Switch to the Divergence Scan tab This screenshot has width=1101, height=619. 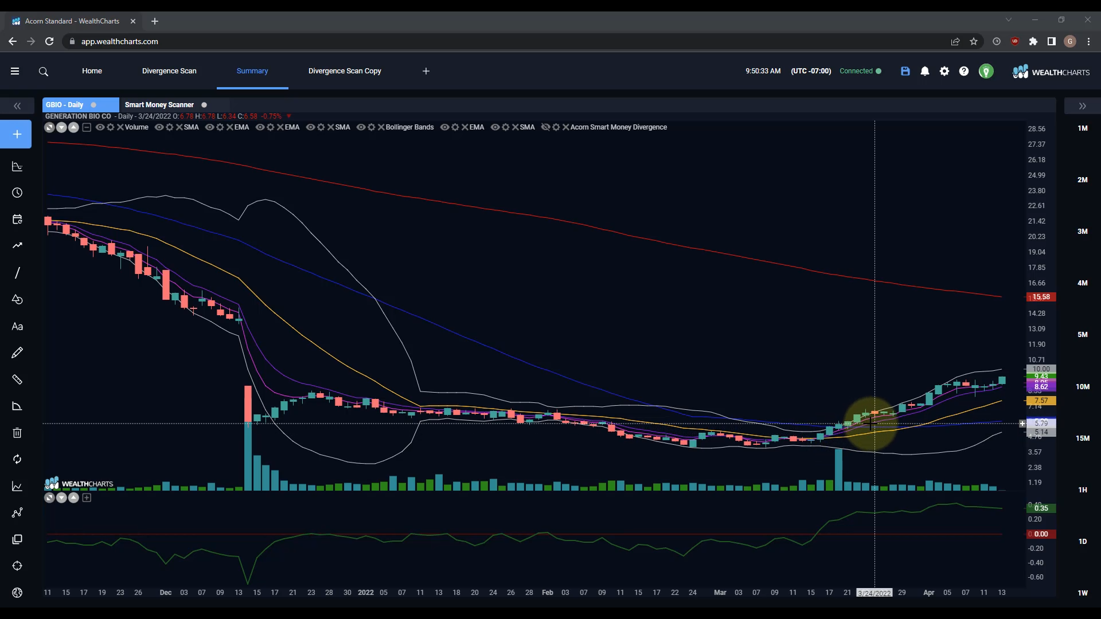coord(169,71)
